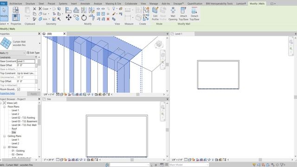The height and width of the screenshot is (167, 297).
Task: Open Level 2 under Floor Plans
Action: (15, 114)
